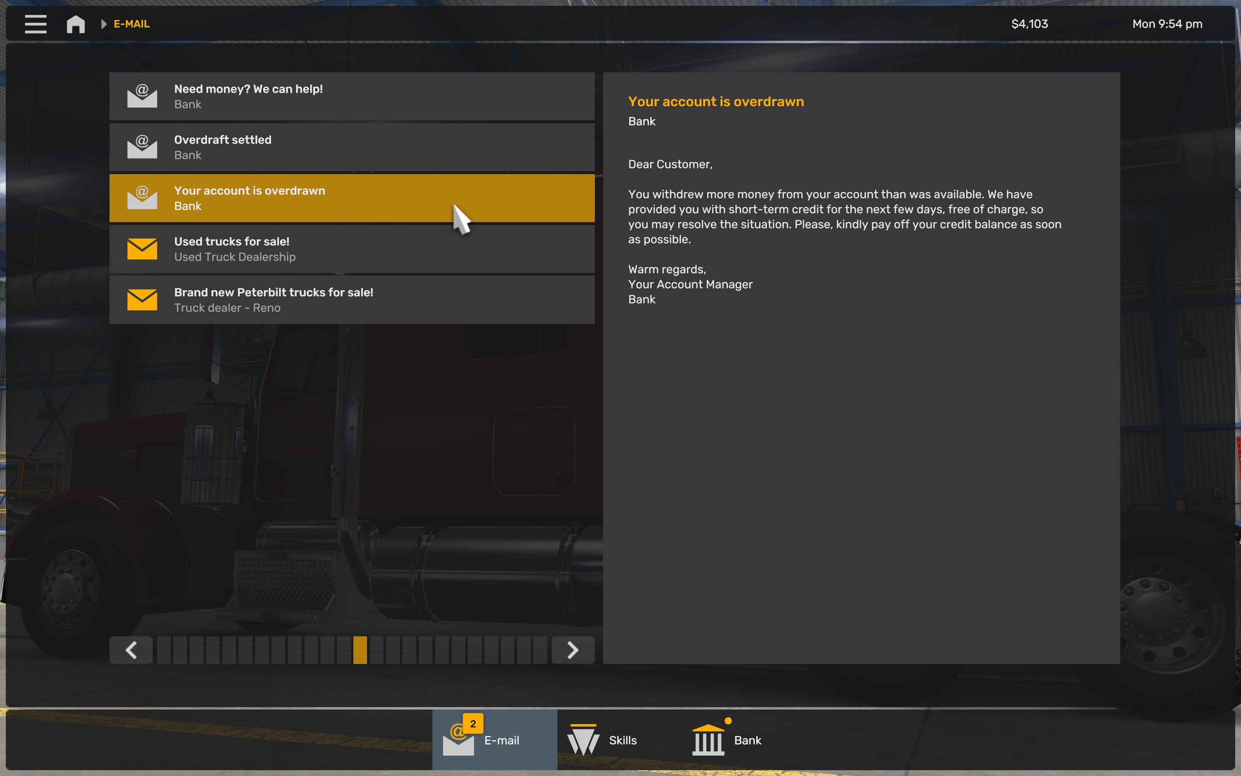Jump to the last page marker in pagination

tap(540, 650)
